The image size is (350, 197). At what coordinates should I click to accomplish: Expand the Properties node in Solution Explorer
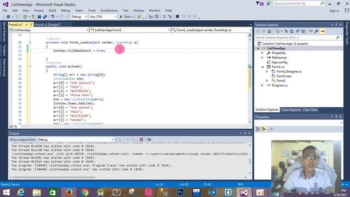point(262,53)
